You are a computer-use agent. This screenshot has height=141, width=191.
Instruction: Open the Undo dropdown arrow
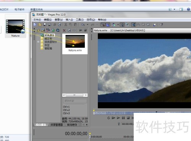pyautogui.click(x=87, y=24)
